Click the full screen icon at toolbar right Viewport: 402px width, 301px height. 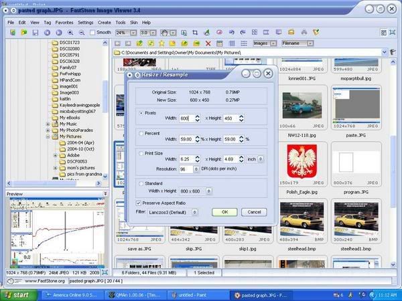click(393, 33)
